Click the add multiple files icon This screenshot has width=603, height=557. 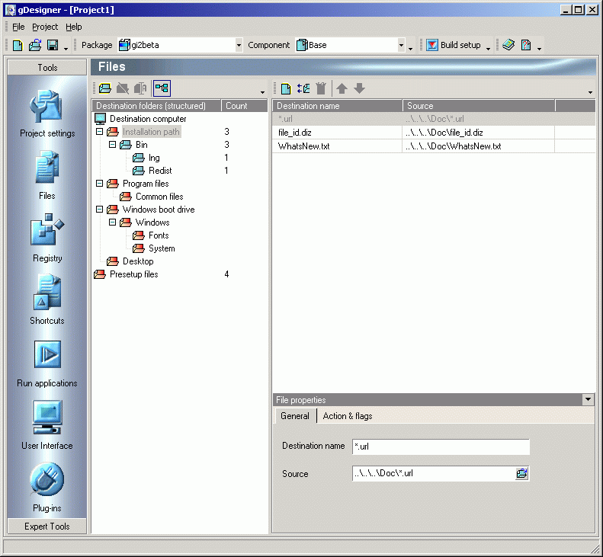303,89
